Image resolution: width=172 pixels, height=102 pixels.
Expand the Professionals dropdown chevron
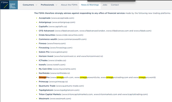click(x=57, y=5)
